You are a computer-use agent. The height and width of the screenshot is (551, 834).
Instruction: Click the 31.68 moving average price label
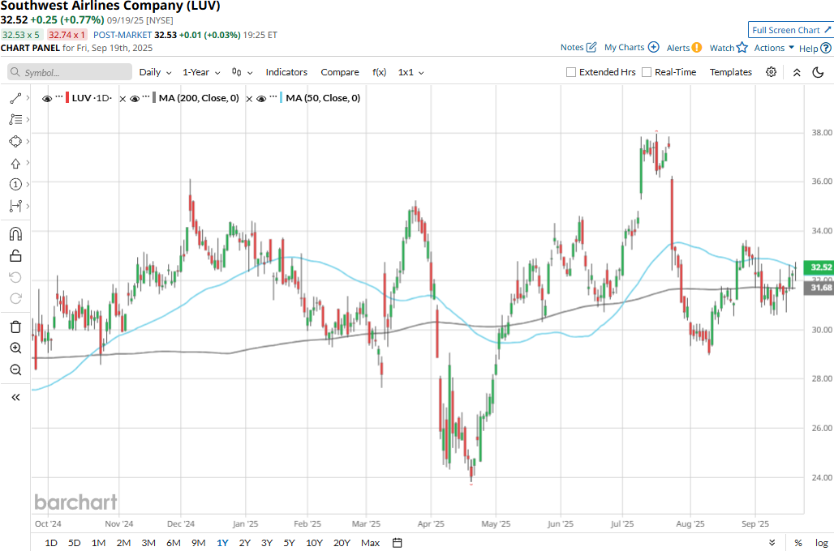[x=819, y=288]
